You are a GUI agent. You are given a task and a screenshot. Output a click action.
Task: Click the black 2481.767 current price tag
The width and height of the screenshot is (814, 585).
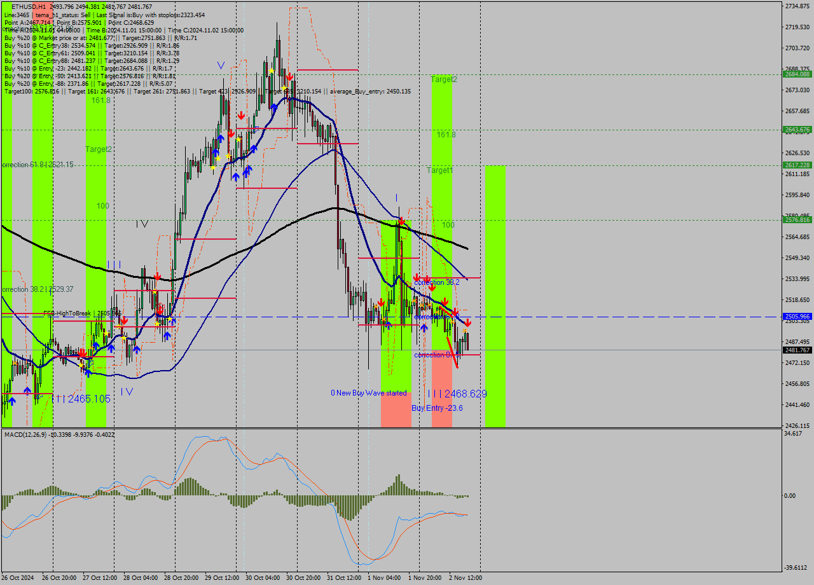(x=797, y=350)
